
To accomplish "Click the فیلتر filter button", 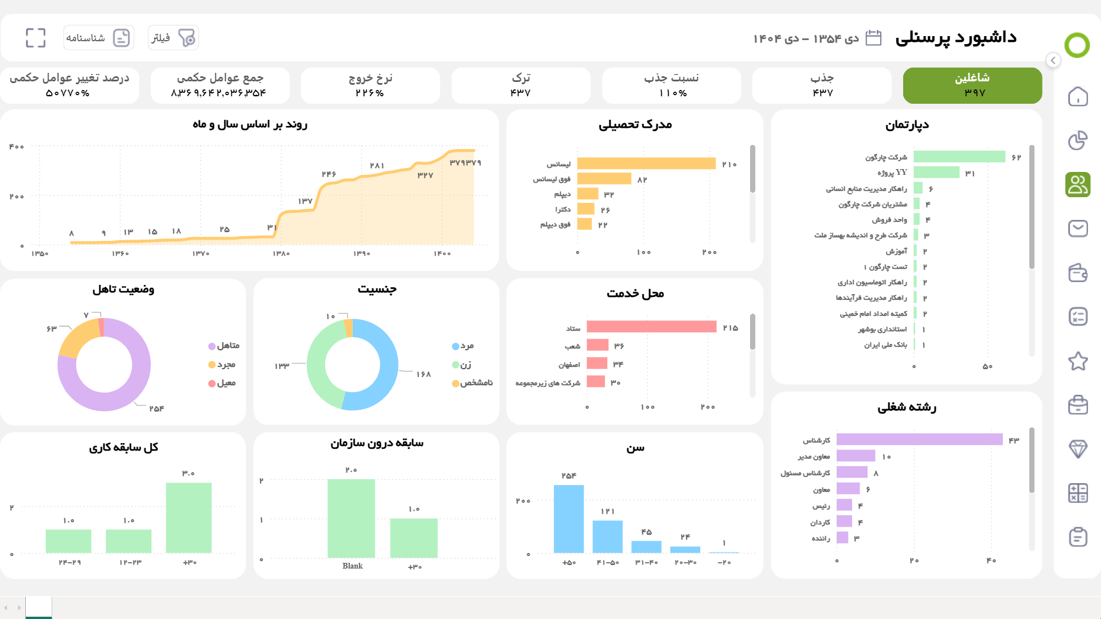I will 173,38.
